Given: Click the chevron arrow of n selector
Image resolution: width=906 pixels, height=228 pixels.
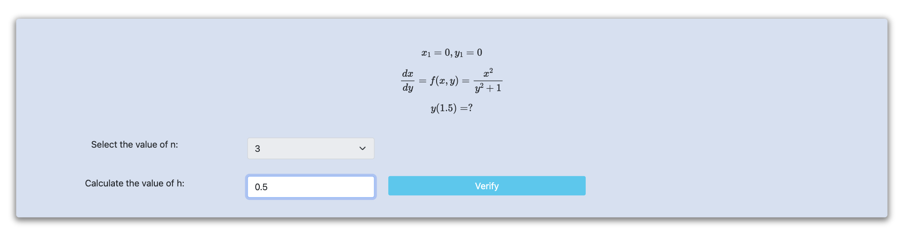Looking at the screenshot, I should [362, 149].
